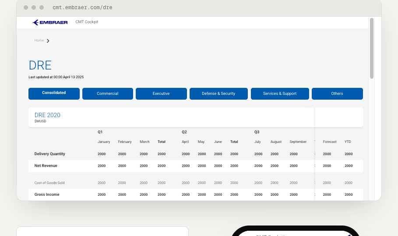The width and height of the screenshot is (398, 236).
Task: Click the DRE page heading
Action: click(40, 66)
